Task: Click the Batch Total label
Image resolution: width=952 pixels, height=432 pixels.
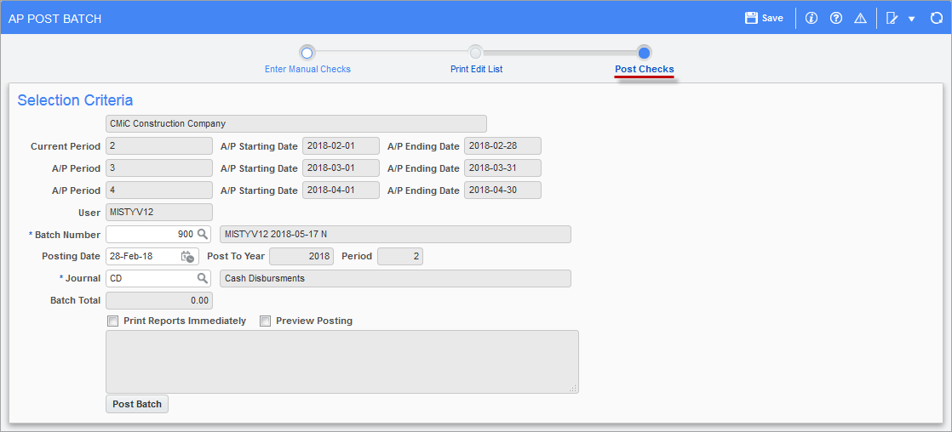Action: 75,300
